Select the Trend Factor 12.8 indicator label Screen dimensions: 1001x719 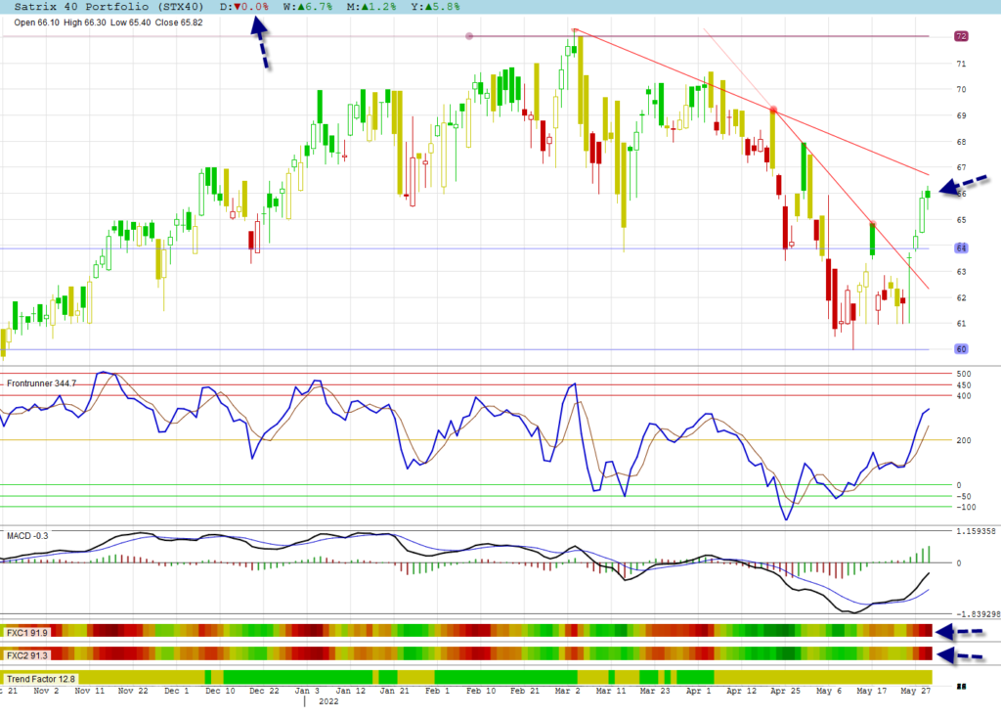pyautogui.click(x=41, y=679)
